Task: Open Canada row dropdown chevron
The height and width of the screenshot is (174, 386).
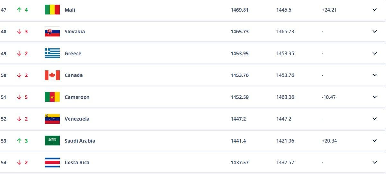Action: (374, 75)
